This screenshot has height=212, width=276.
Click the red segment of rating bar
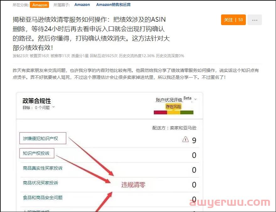point(160,112)
